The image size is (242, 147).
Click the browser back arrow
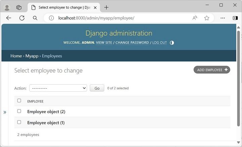point(9,18)
